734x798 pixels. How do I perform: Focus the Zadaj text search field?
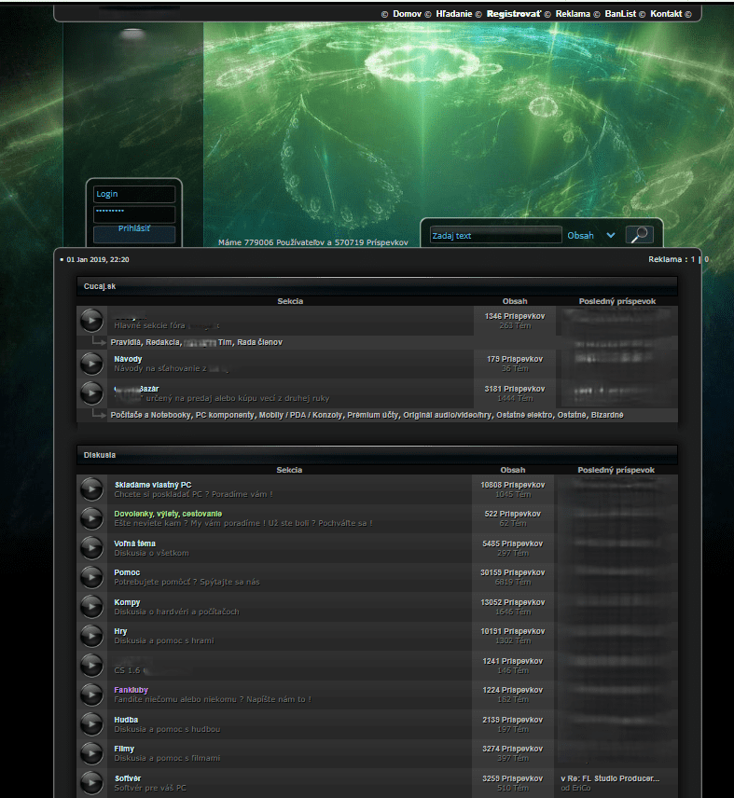[495, 236]
